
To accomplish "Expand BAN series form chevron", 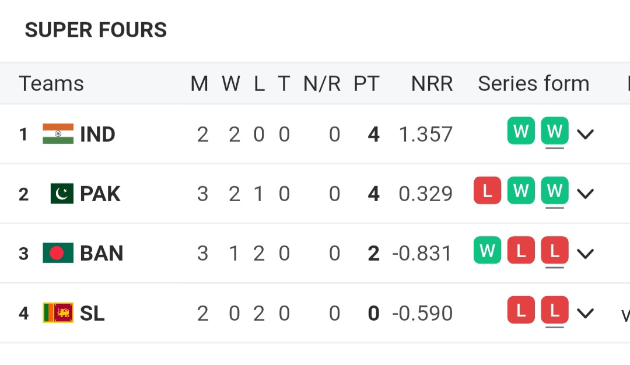I will pos(585,254).
